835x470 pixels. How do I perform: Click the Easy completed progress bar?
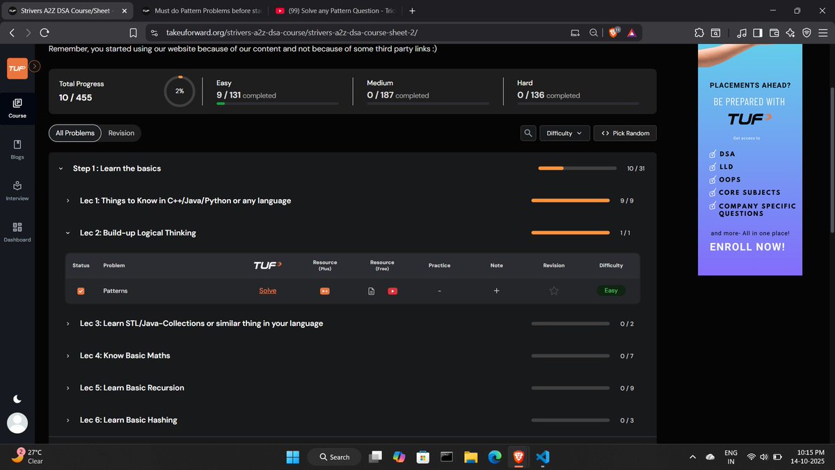(x=278, y=103)
